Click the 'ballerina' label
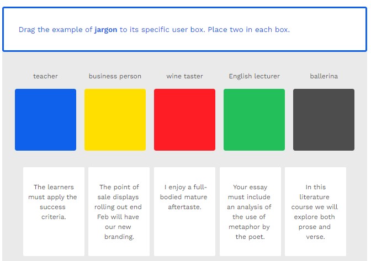This screenshot has width=371, height=261. point(324,76)
